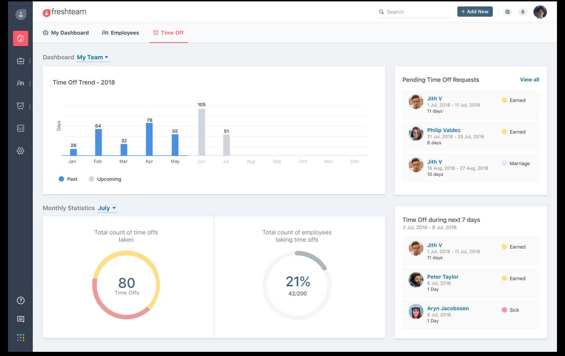Open the My Team dashboard dropdown

coord(93,57)
